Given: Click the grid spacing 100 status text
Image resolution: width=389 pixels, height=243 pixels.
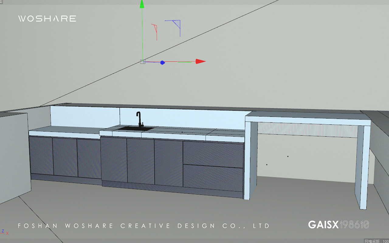Looking at the screenshot, I should click(x=377, y=241).
